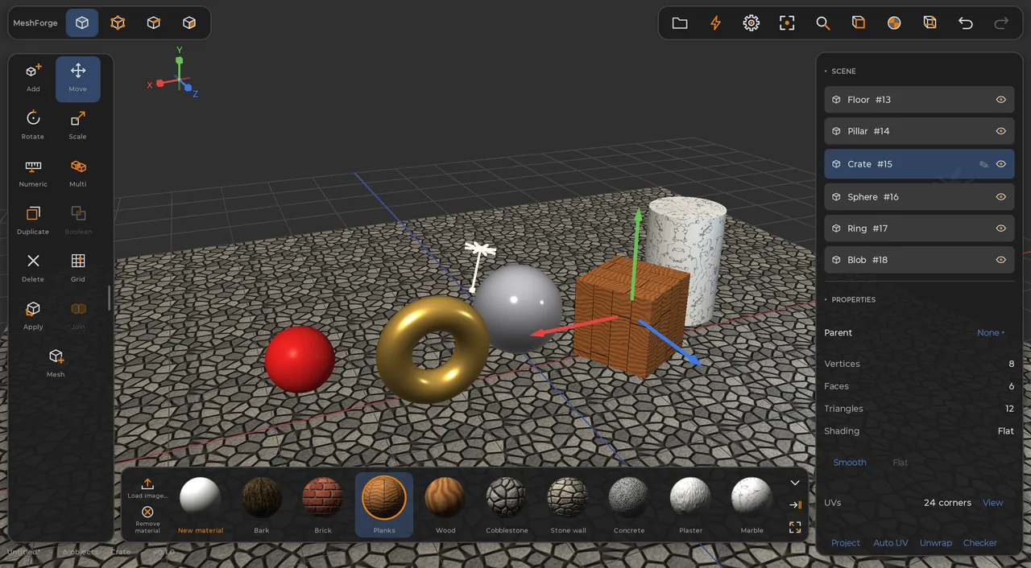Click the Unwrap button
The image size is (1031, 568).
[936, 543]
